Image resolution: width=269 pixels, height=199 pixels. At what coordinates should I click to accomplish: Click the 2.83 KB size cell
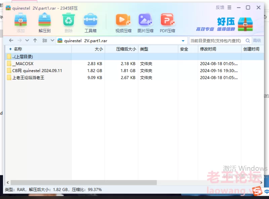click(95, 63)
